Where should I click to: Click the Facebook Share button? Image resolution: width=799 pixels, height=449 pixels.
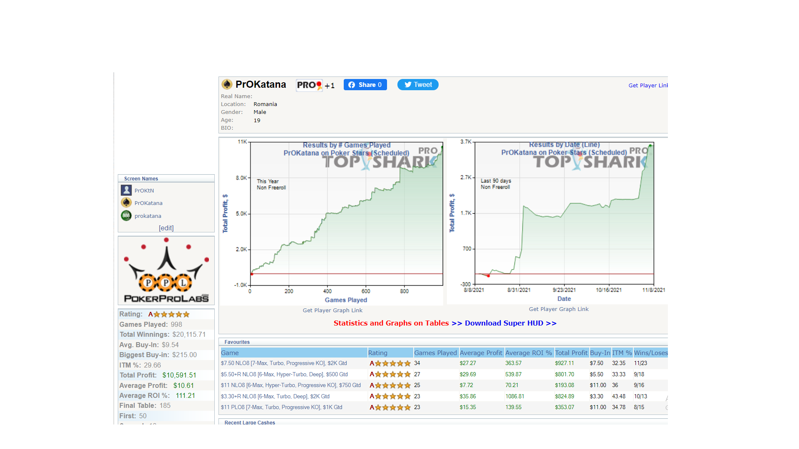(x=365, y=85)
